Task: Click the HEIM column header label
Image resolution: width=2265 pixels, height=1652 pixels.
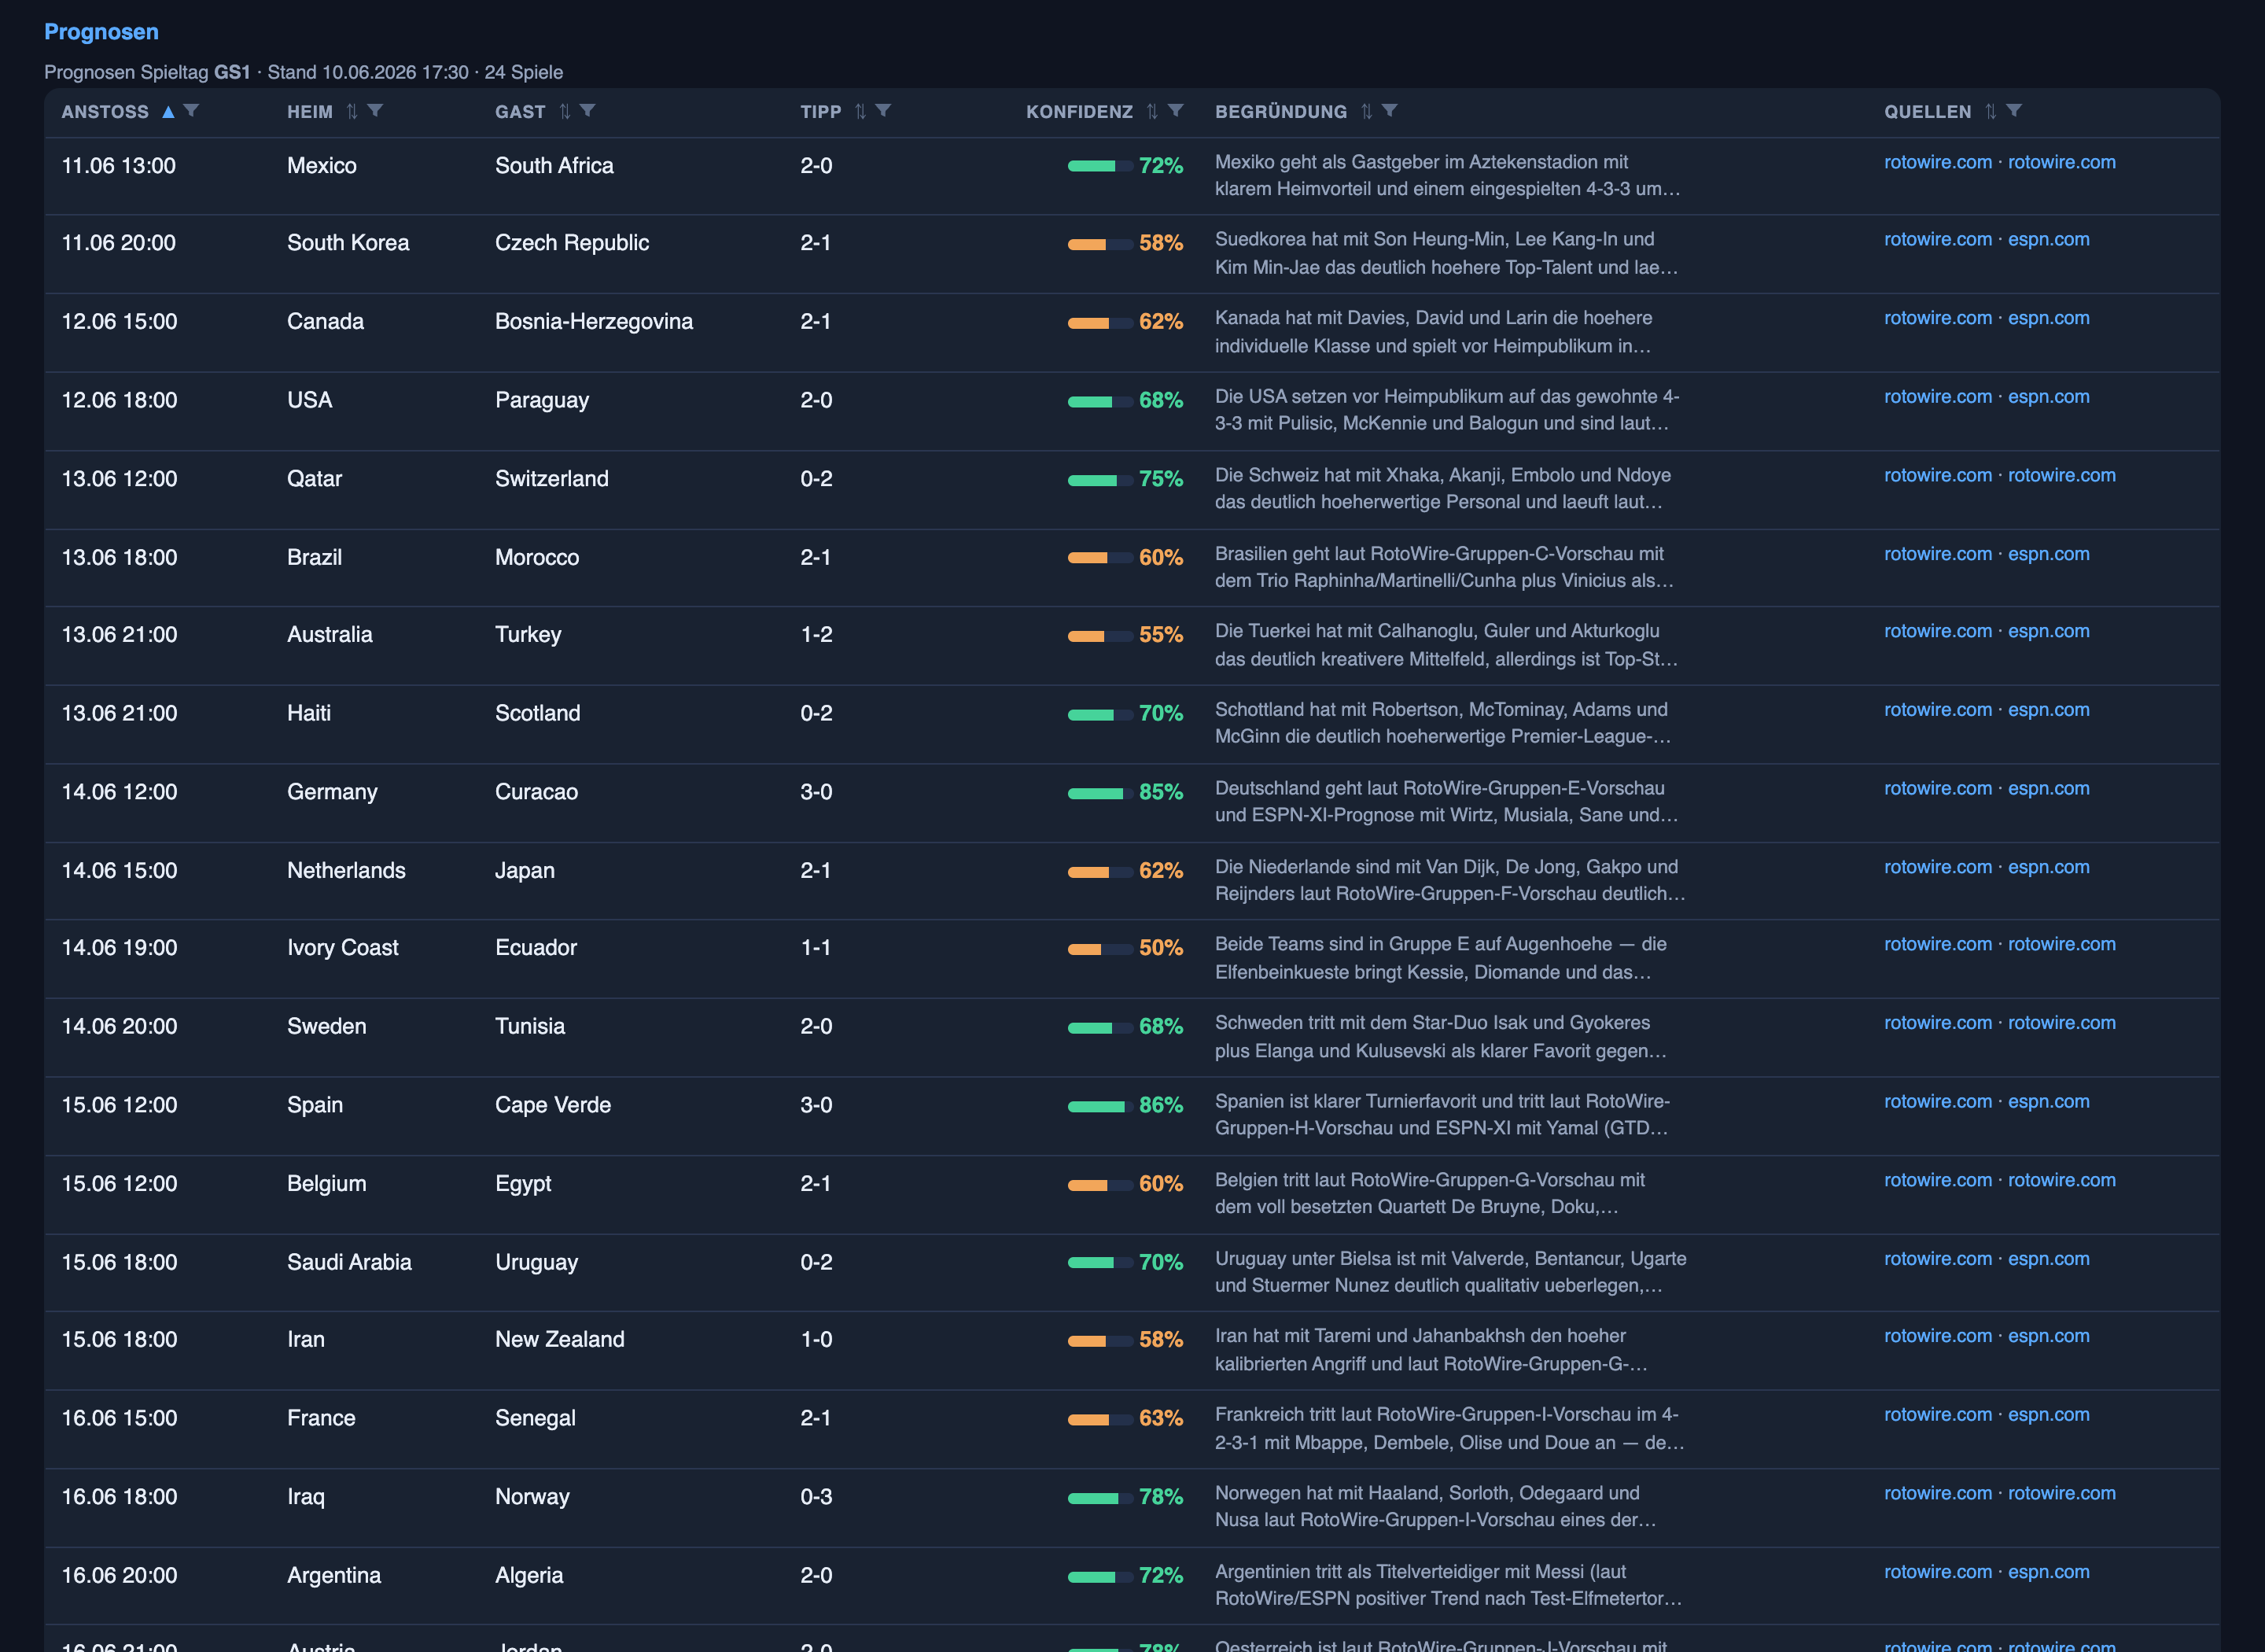Action: click(310, 112)
